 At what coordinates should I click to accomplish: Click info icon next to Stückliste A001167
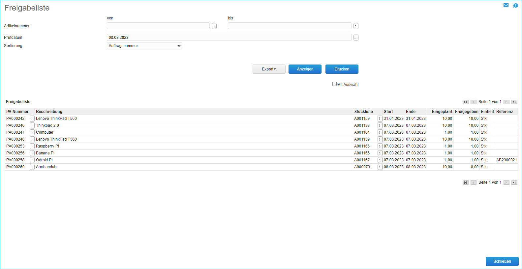pyautogui.click(x=380, y=160)
